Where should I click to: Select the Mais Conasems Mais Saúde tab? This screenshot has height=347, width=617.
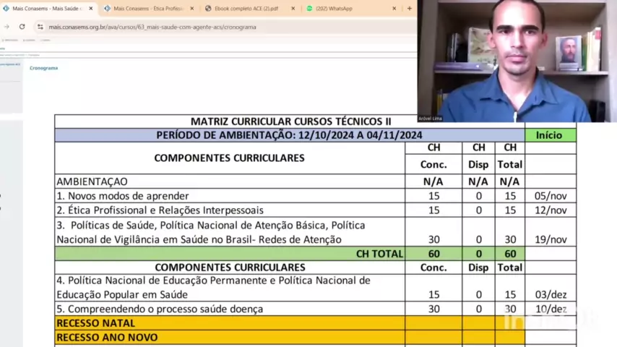click(x=47, y=9)
